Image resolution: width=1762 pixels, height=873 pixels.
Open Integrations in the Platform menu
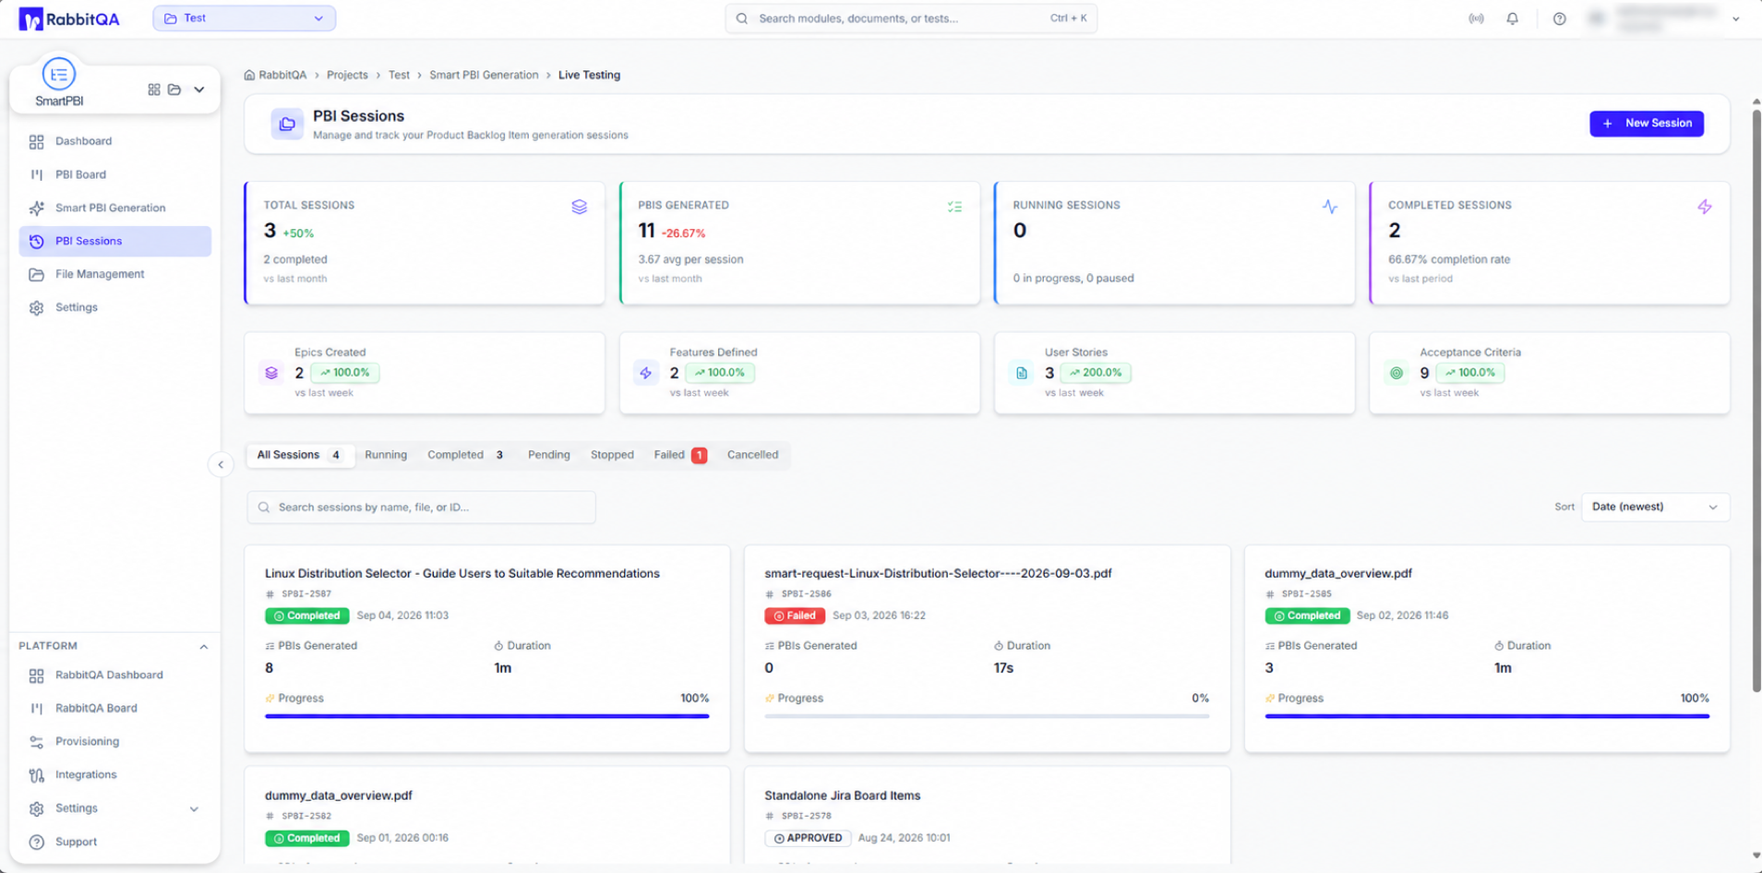pos(115,775)
